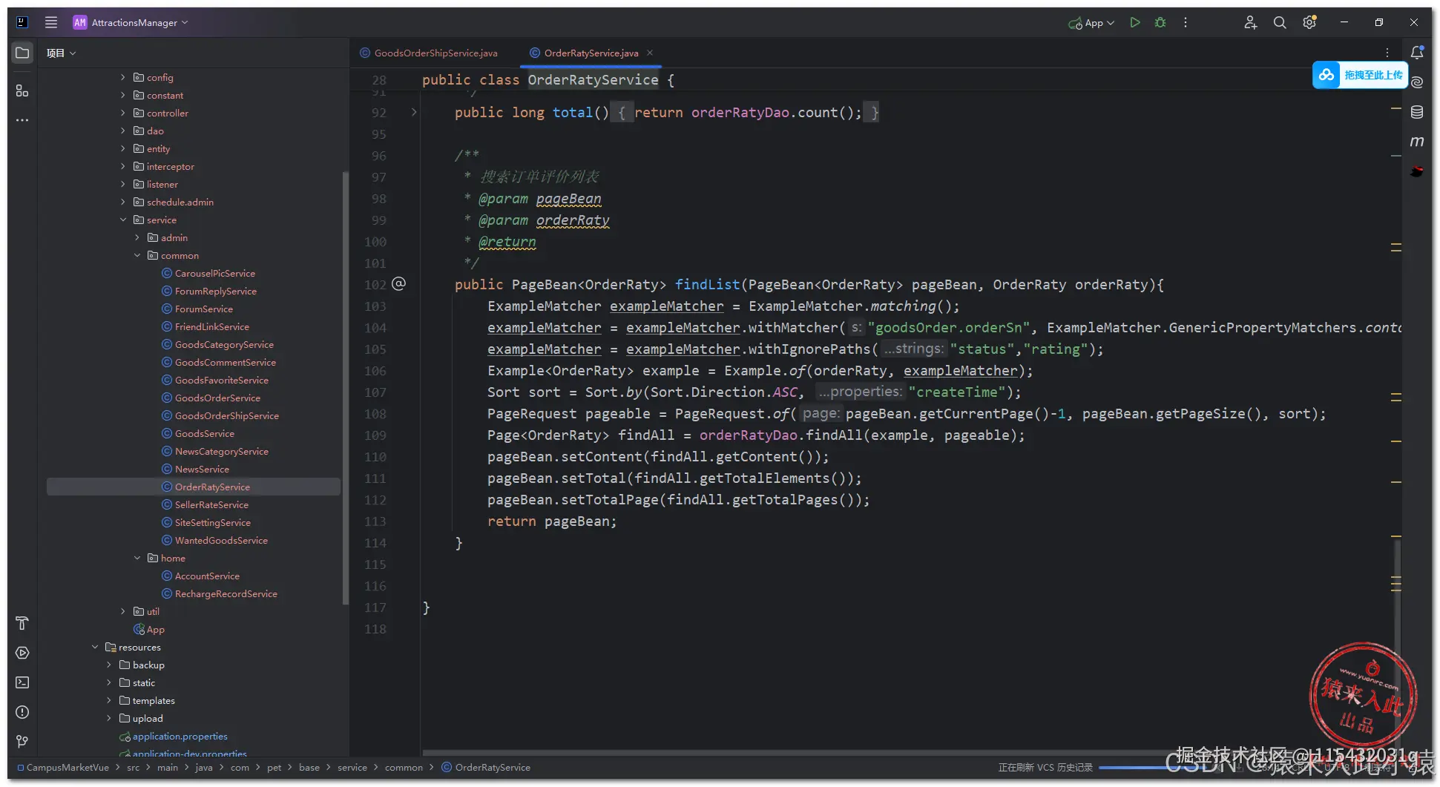Image resolution: width=1440 pixels, height=787 pixels.
Task: Open AccountService under home
Action: point(207,576)
